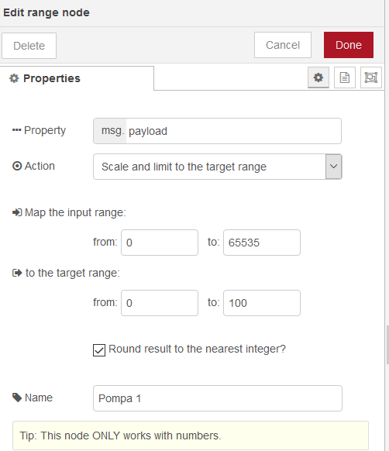Click the Name field containing Pompa 1
Viewport: 389px width, 451px height.
218,398
